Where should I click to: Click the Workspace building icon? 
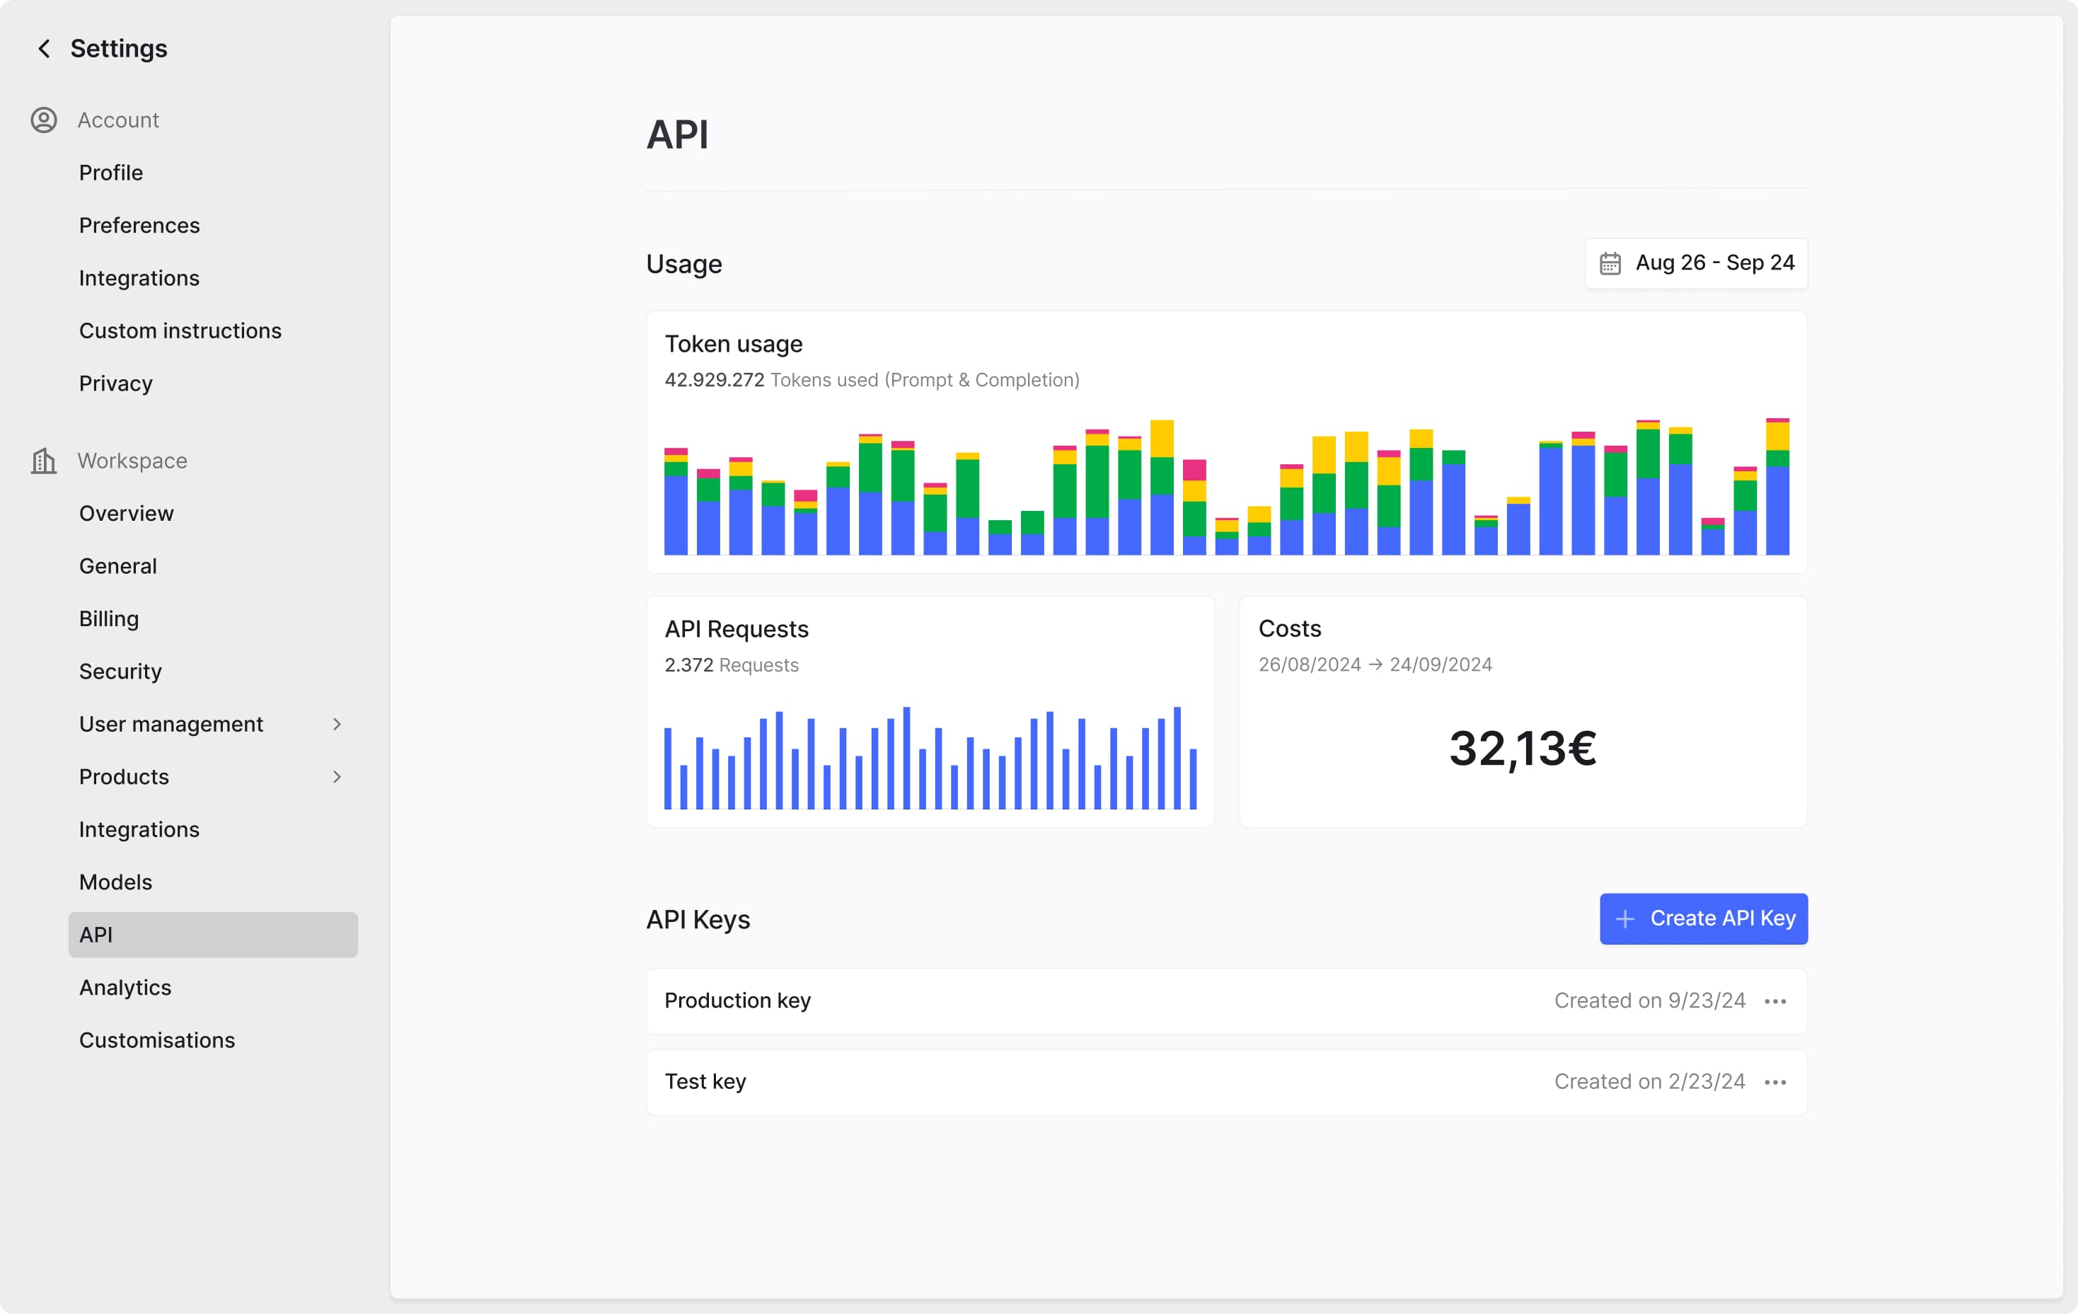click(43, 461)
